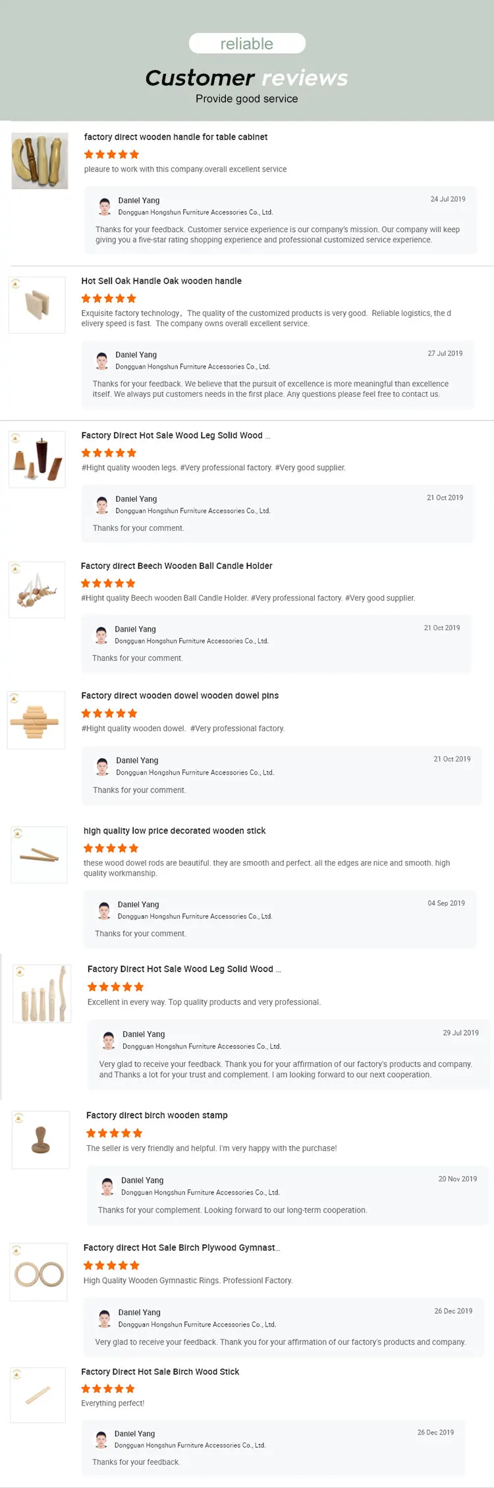Click the "reliable" pill label at top

[x=247, y=44]
